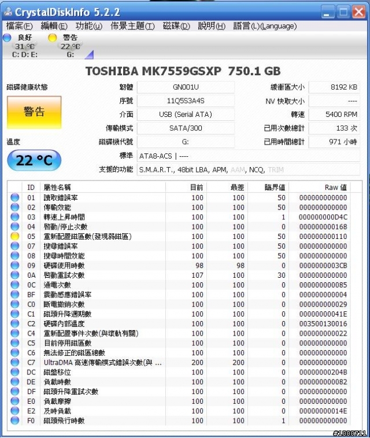
Task: Click the blue status icon for ID DC
Action: click(15, 372)
